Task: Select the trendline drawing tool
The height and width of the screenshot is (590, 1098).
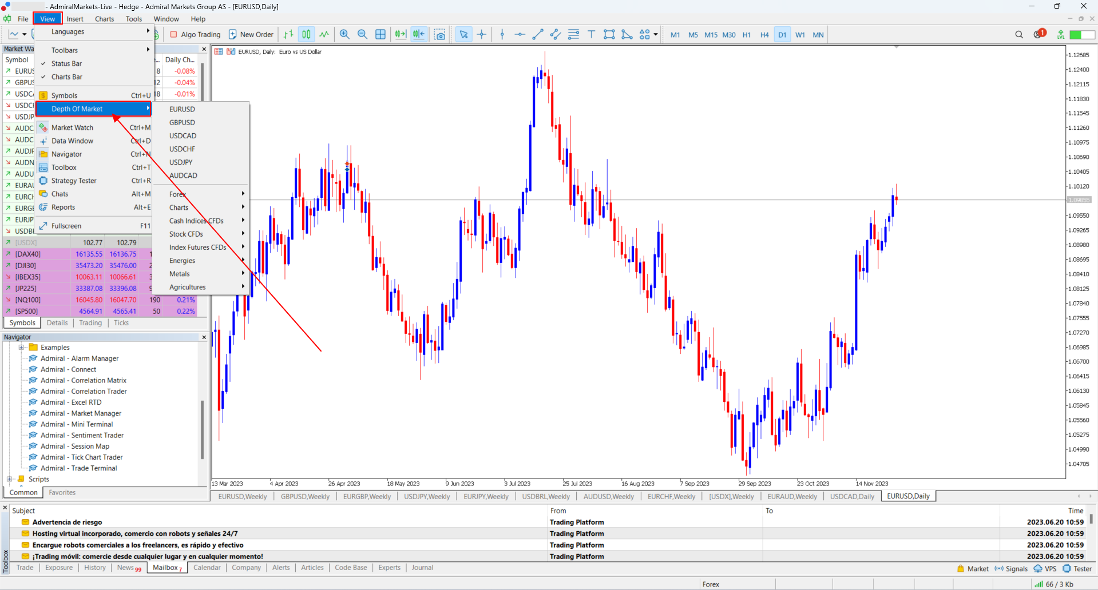Action: 537,34
